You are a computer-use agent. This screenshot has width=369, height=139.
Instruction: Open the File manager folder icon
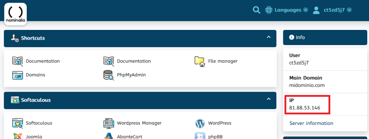200,61
